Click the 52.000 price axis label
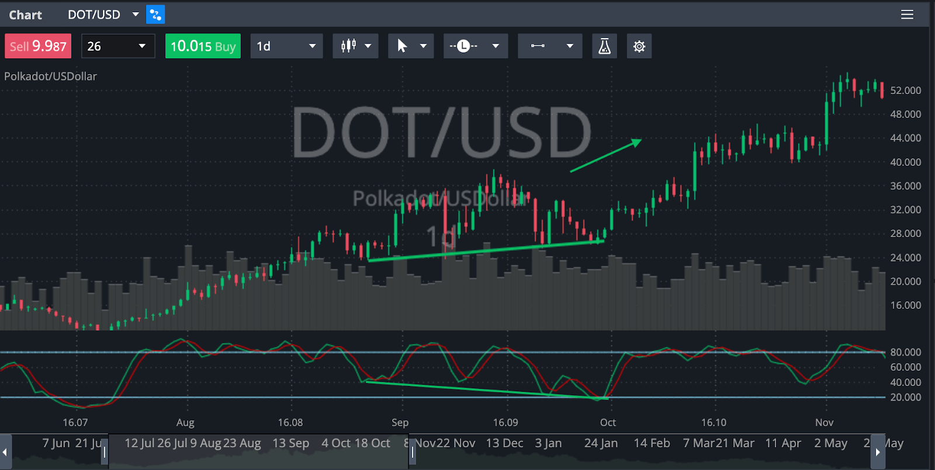This screenshot has width=935, height=470. (x=905, y=90)
